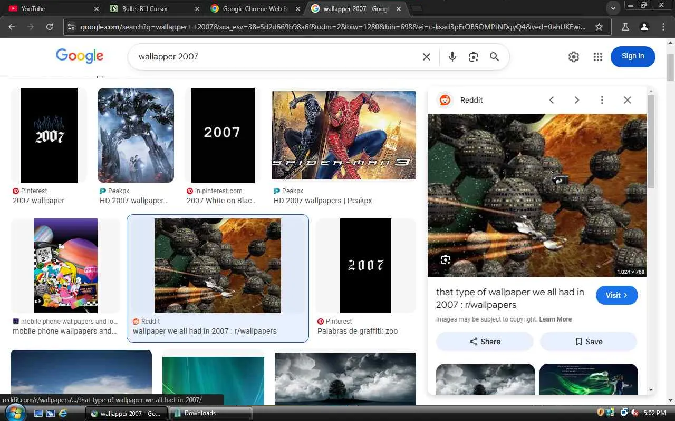Open the Palabras de graffiti 2007 thumbnail
Image resolution: width=675 pixels, height=421 pixels.
tap(365, 266)
